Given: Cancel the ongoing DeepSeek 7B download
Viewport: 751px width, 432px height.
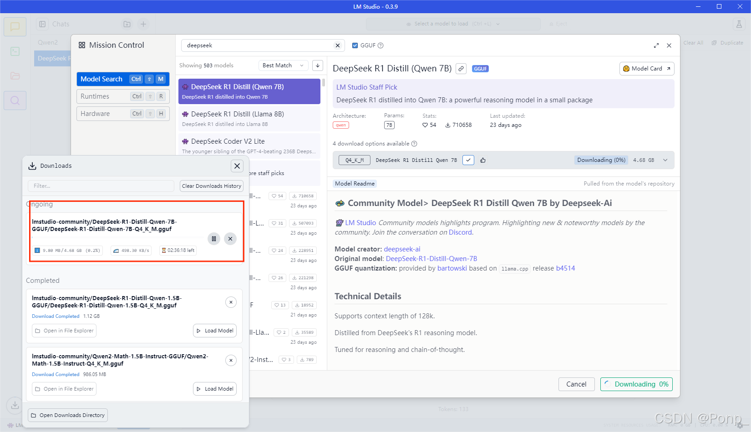Looking at the screenshot, I should (230, 239).
